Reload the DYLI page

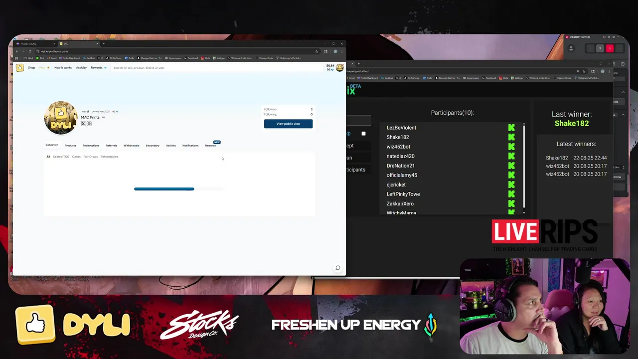30,51
